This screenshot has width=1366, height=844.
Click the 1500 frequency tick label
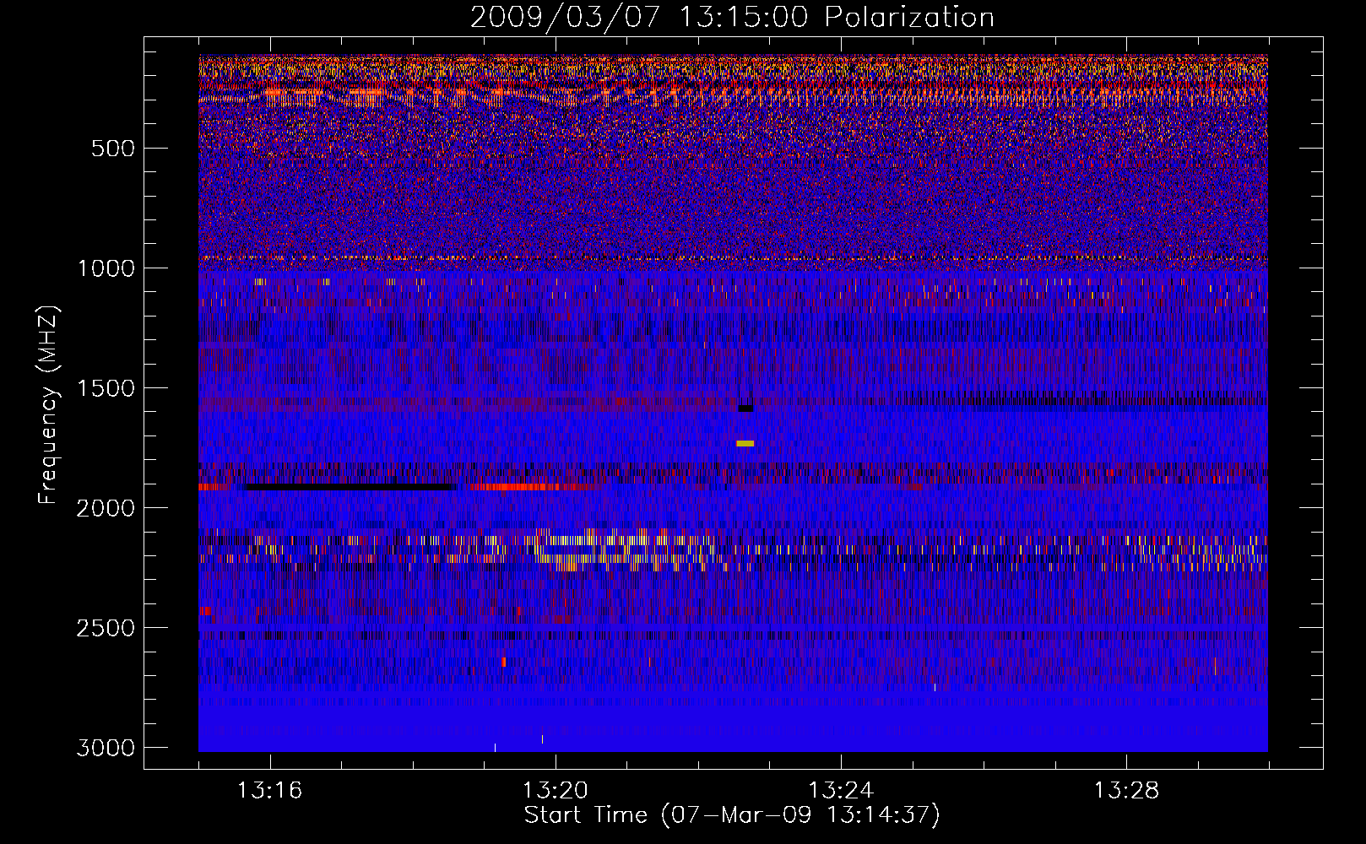[106, 388]
